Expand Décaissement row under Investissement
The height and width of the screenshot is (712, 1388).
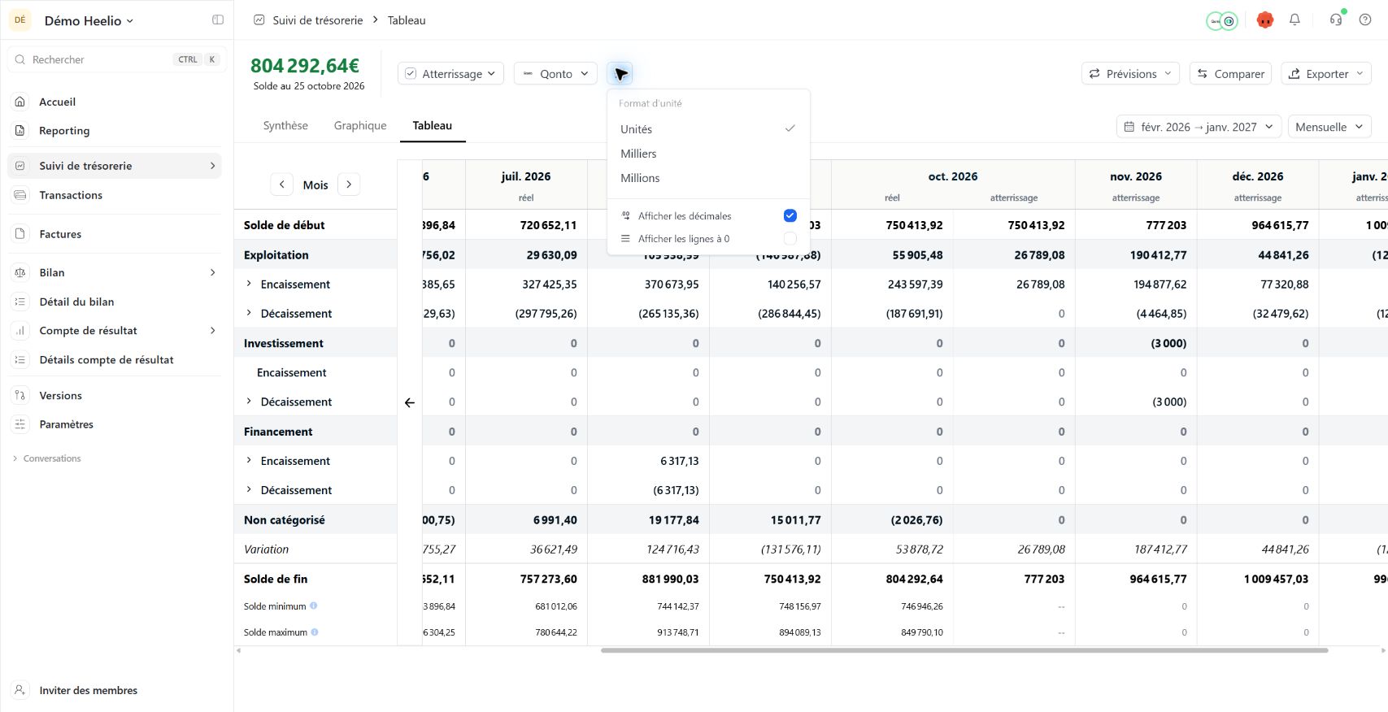[x=249, y=402]
